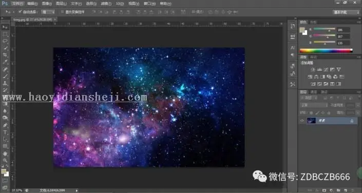362x193 pixels.
Task: Select the History Brush tool
Action: 5,90
